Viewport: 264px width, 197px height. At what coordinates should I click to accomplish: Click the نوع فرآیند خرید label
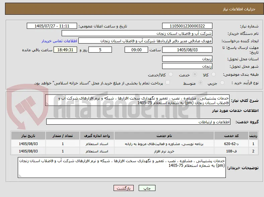point(245,83)
